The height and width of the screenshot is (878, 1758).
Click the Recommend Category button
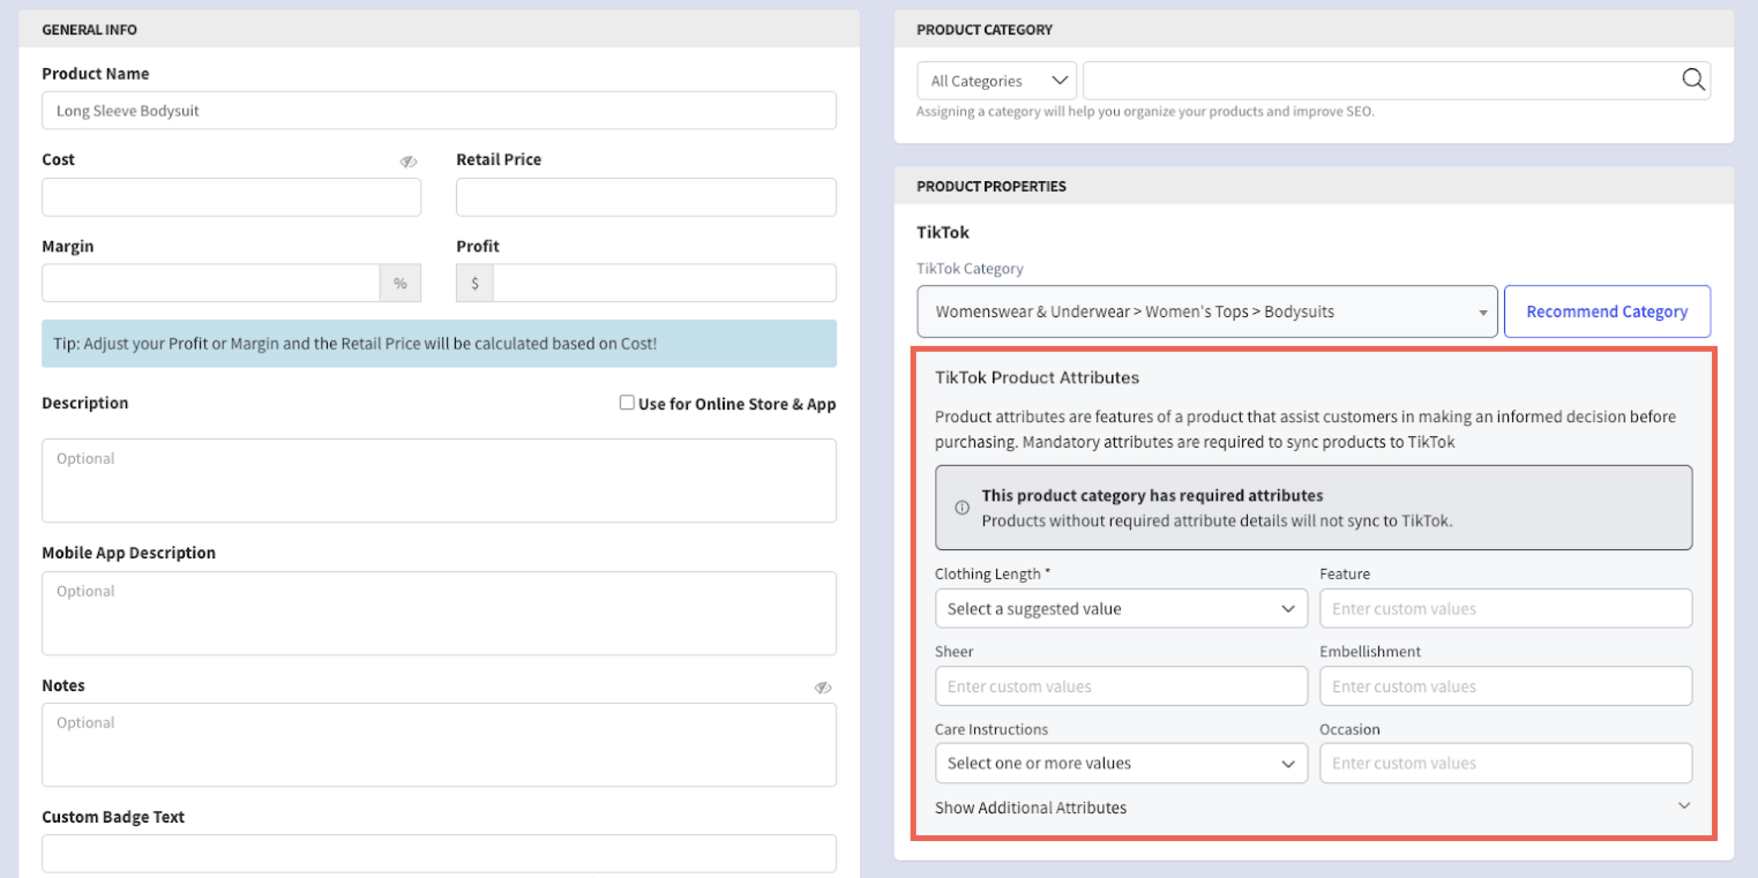point(1606,311)
